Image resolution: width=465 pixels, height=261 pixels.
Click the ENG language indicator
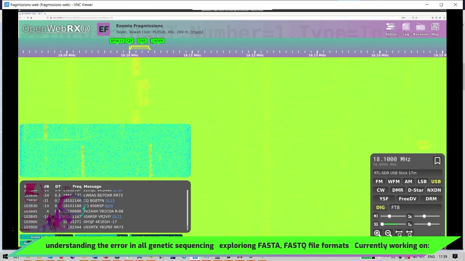click(x=431, y=257)
